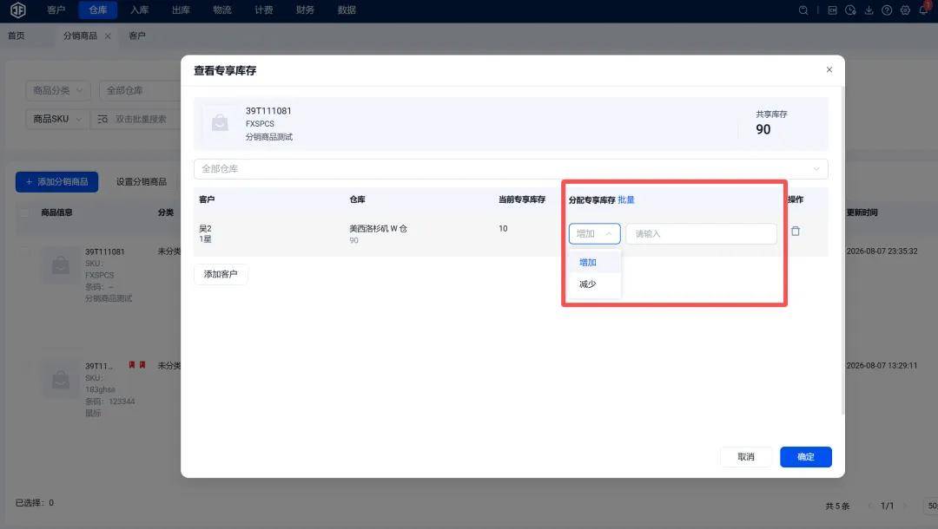
Task: Cancel the dialog with 取消
Action: [x=746, y=457]
